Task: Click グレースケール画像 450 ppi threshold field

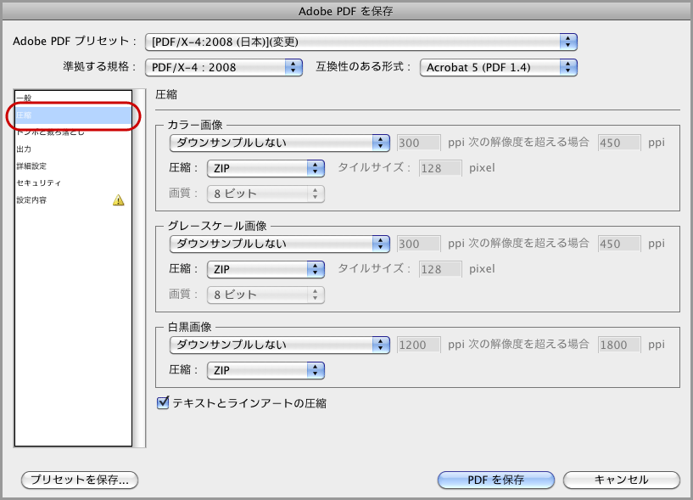Action: pos(619,244)
